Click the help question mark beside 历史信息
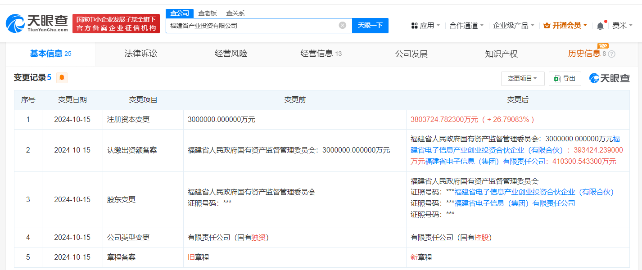 (x=611, y=54)
